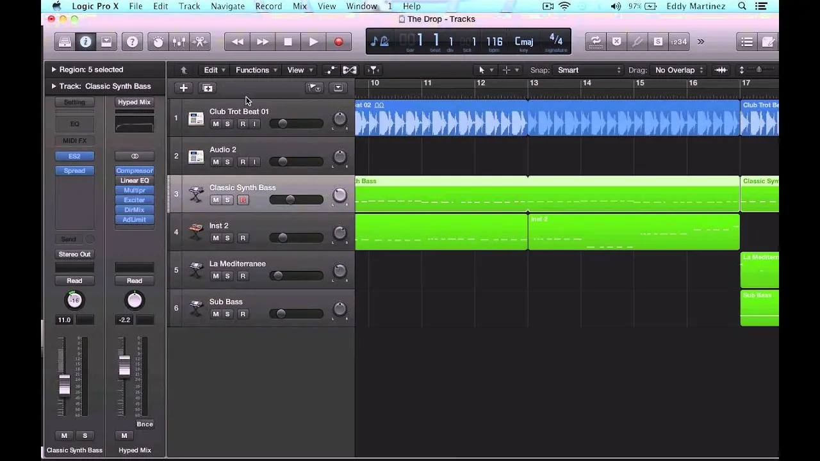Image resolution: width=820 pixels, height=461 pixels.
Task: Open the Snap Smart dropdown
Action: (x=589, y=70)
